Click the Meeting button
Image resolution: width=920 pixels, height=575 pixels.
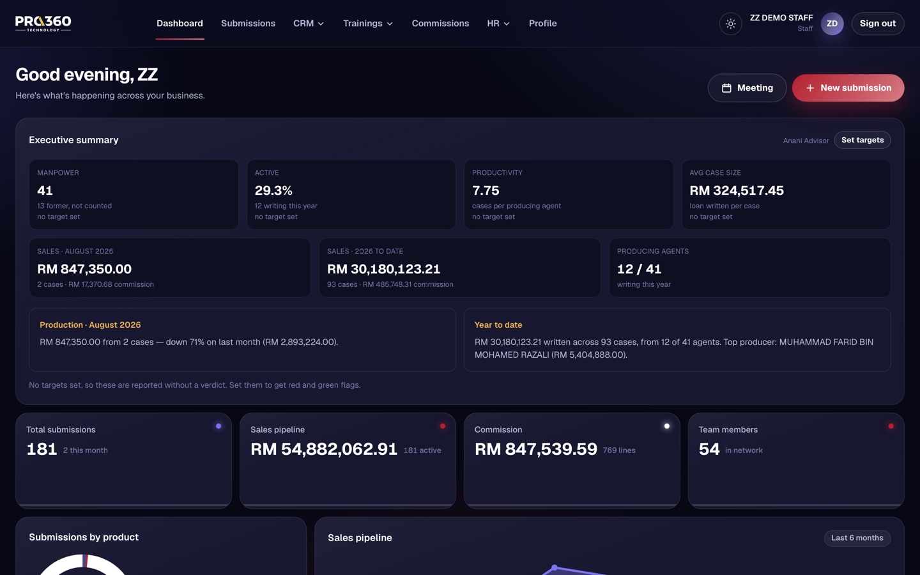click(x=747, y=88)
